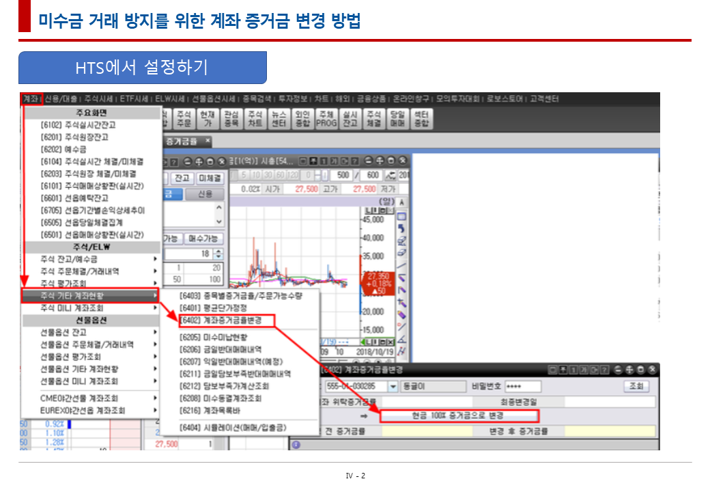Click the 현금 100% 증거금으로 변경 button
Viewport: 710px width, 492px height.
pyautogui.click(x=459, y=415)
